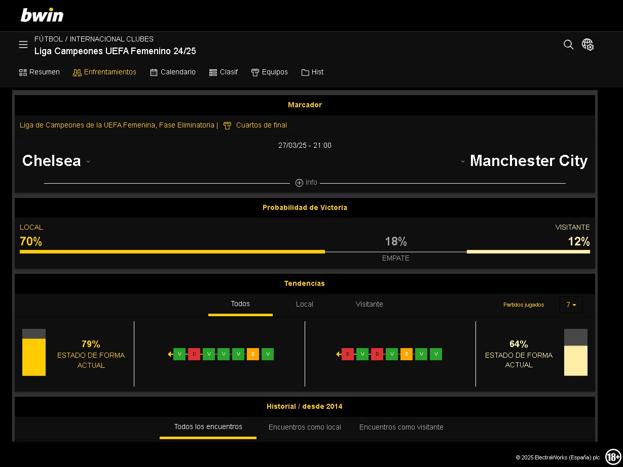The image size is (623, 467).
Task: Click the Enfrentamientos people icon
Action: [77, 72]
